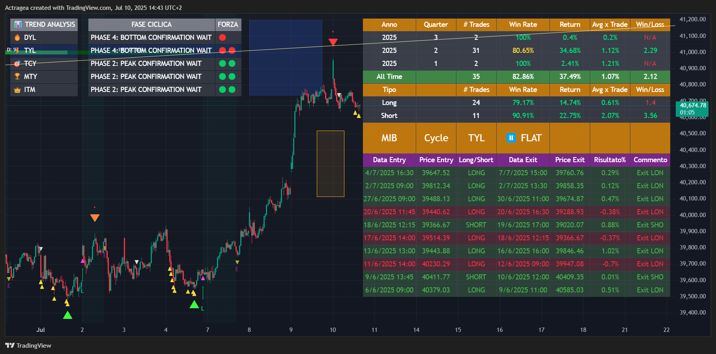
Task: Select the FORZA column header
Action: click(x=228, y=24)
